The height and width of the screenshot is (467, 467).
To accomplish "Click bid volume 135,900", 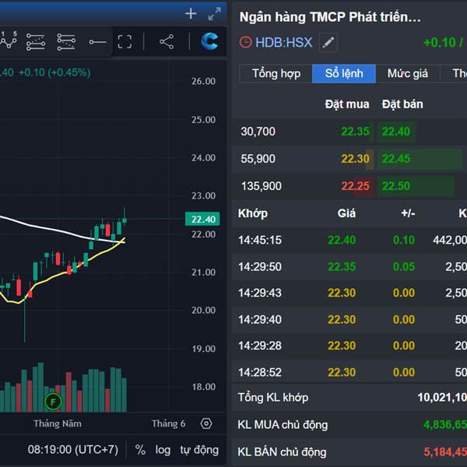I will click(262, 186).
